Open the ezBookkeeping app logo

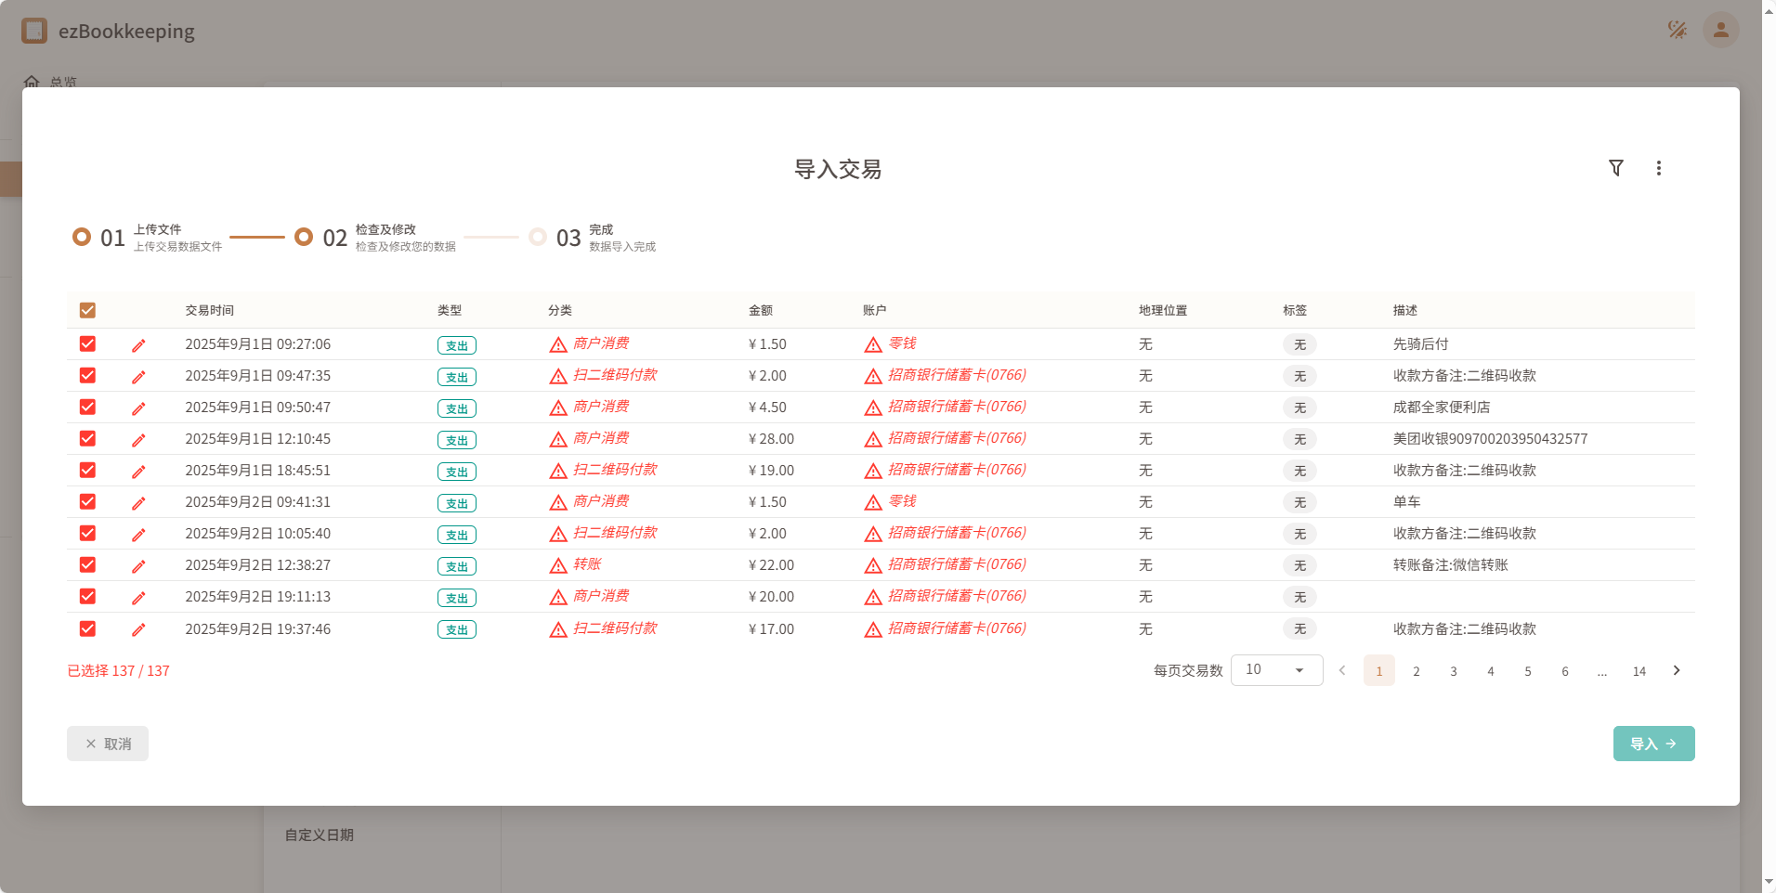(x=34, y=30)
